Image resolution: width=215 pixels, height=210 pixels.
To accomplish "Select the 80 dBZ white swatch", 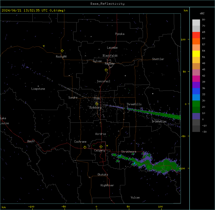I will 196,22.
